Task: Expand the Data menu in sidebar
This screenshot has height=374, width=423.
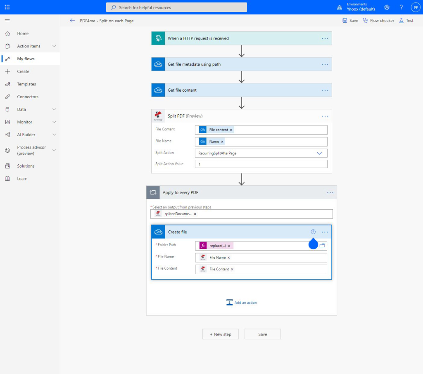Action: pyautogui.click(x=54, y=109)
